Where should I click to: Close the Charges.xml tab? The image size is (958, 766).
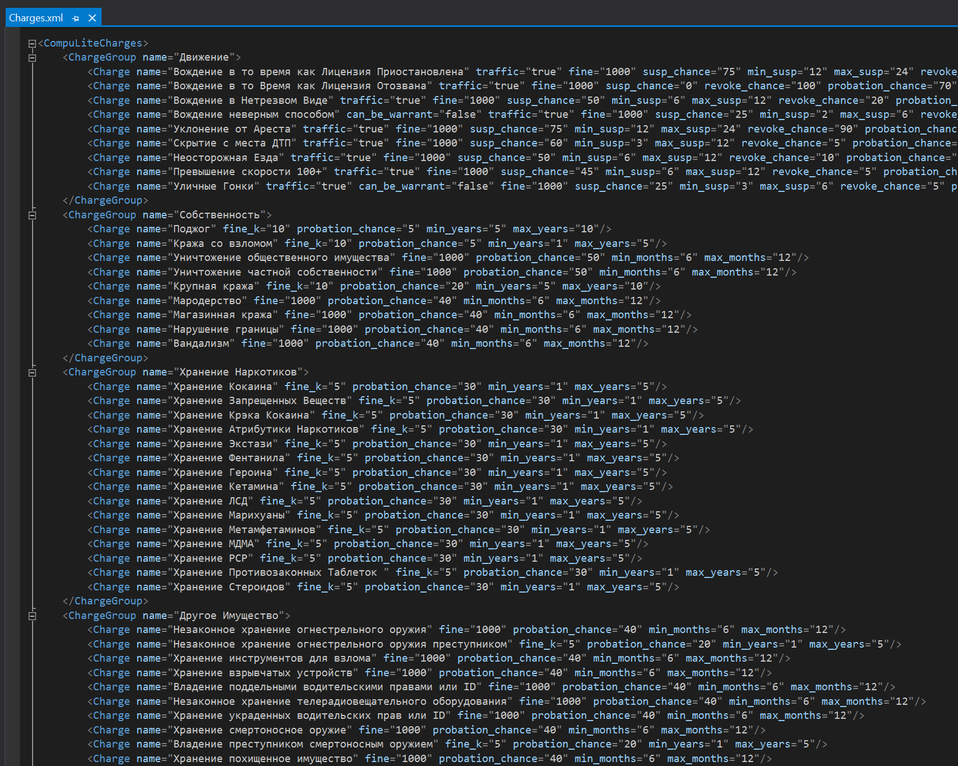93,18
